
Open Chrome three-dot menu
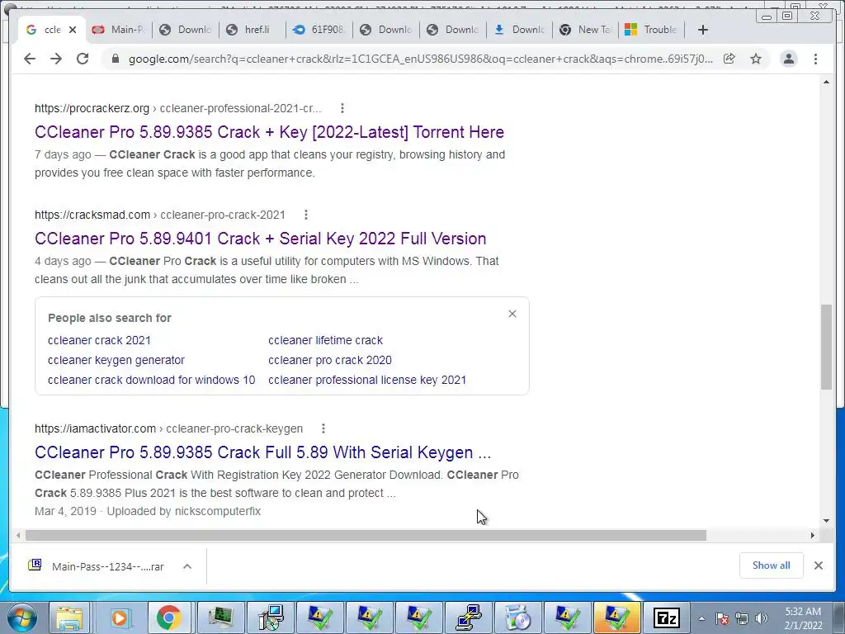click(815, 59)
